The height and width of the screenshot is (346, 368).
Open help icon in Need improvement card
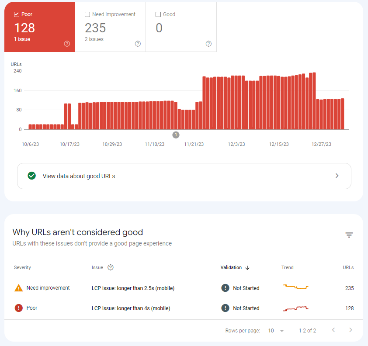pos(138,44)
